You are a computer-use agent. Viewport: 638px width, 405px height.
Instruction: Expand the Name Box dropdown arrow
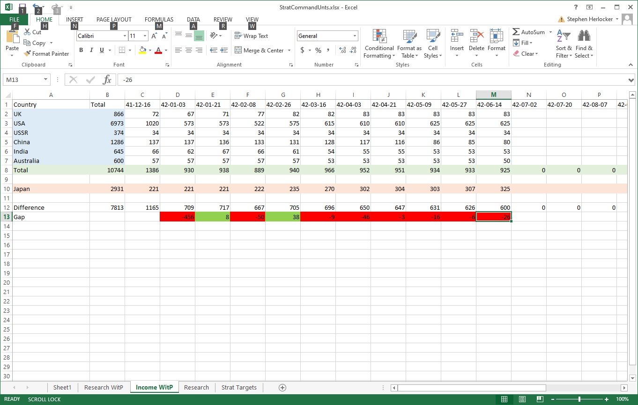click(x=45, y=80)
